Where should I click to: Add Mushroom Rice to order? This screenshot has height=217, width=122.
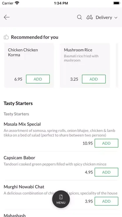click(94, 79)
